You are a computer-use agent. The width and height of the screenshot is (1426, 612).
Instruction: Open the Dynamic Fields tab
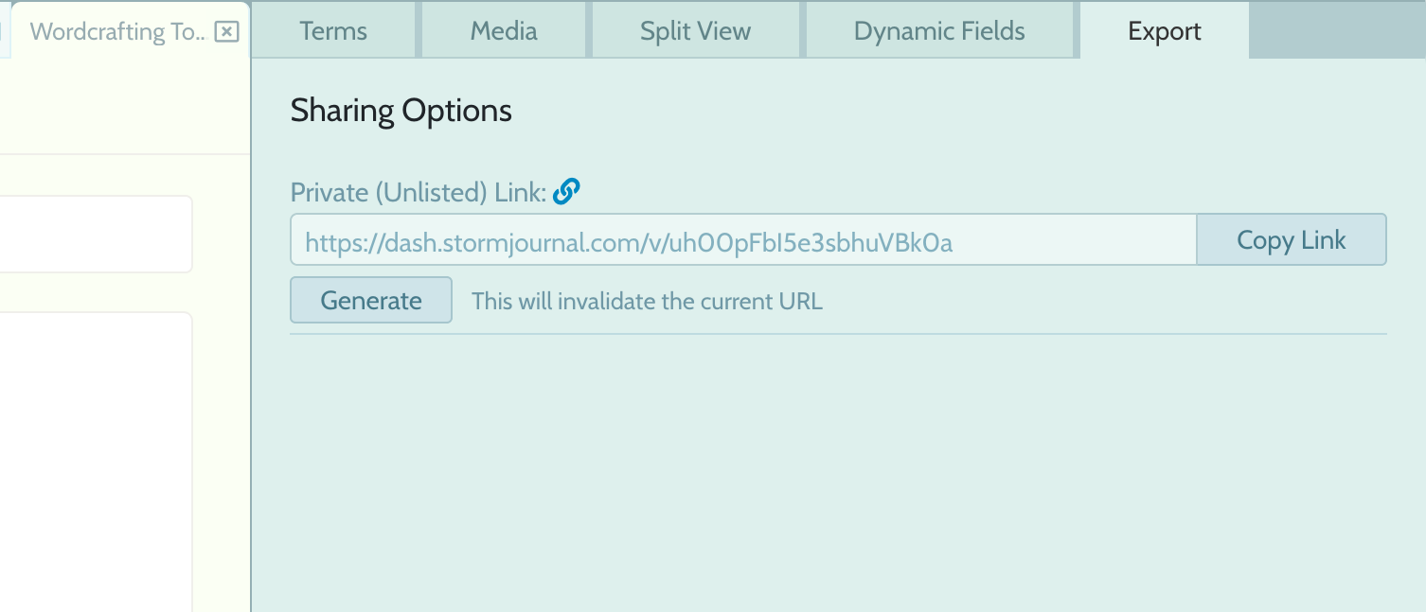(939, 31)
